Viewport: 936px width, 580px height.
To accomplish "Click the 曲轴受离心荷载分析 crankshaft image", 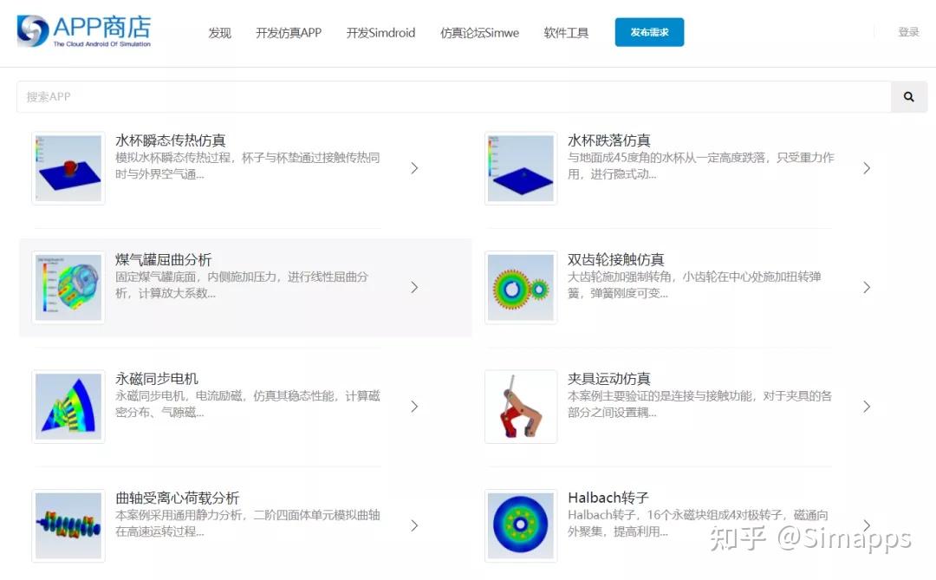I will pyautogui.click(x=68, y=525).
